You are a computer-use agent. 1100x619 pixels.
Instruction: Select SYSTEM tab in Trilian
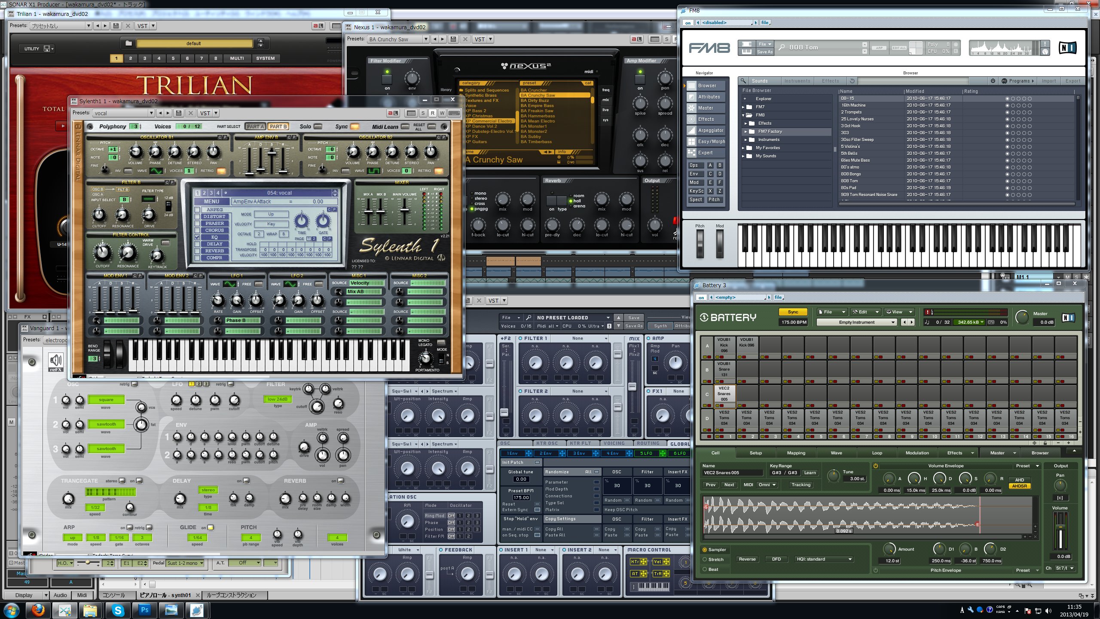[265, 58]
